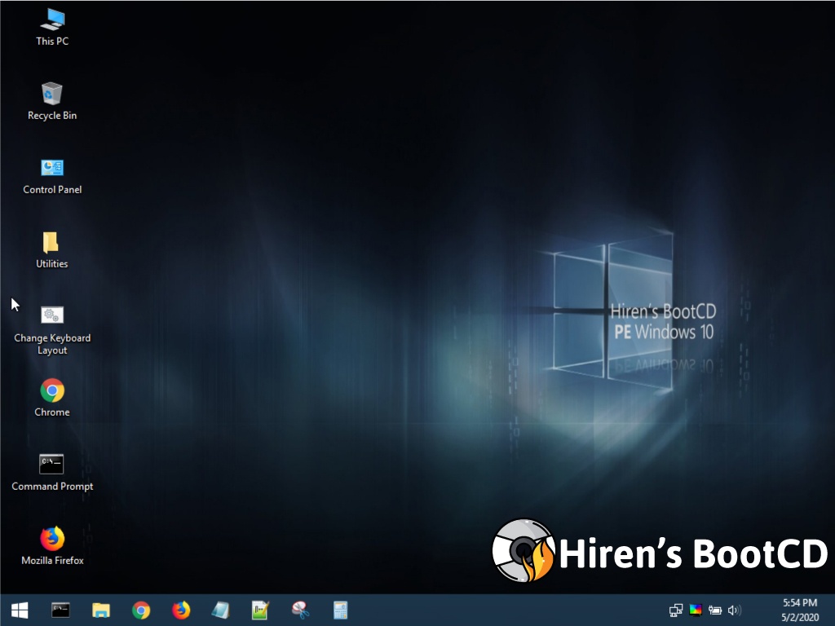Select the Chrome desktop shortcut
Image resolution: width=835 pixels, height=626 pixels.
pyautogui.click(x=52, y=398)
